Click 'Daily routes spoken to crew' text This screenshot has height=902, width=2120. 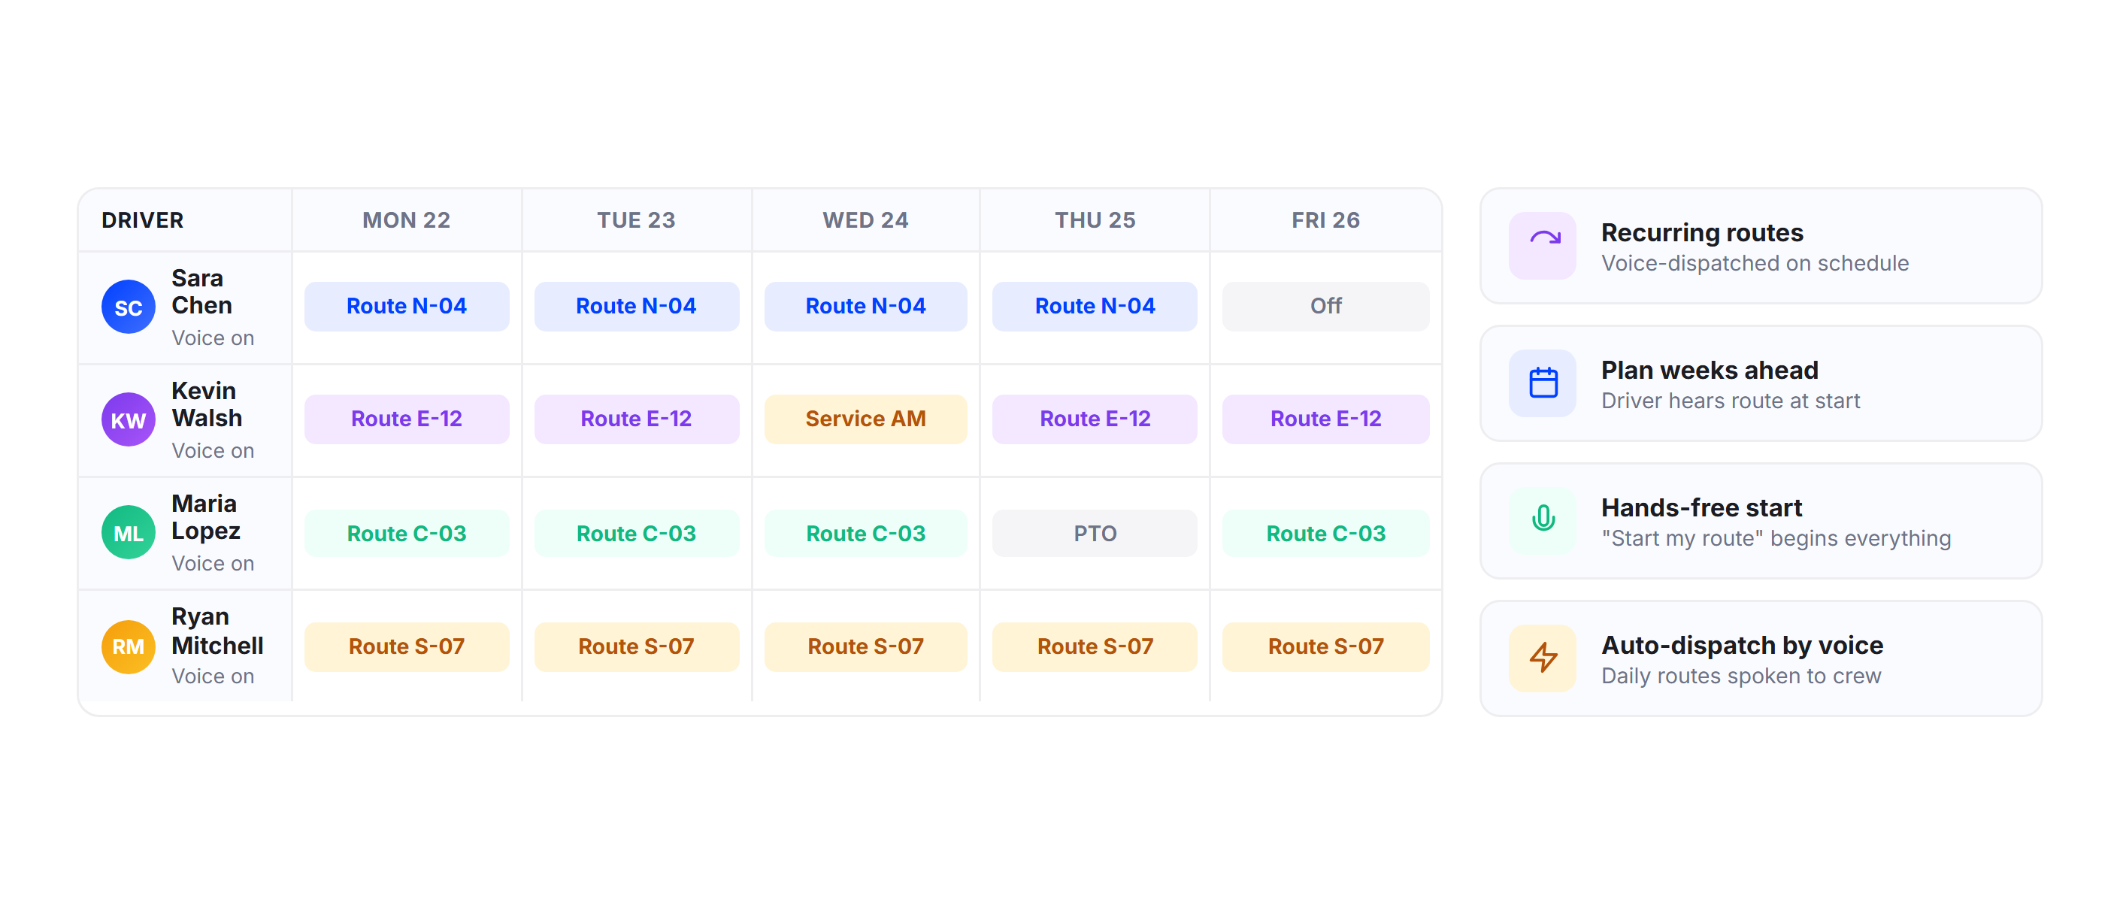(x=1741, y=676)
